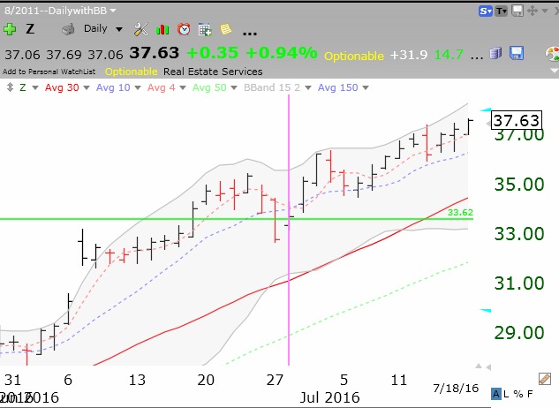
Task: Click the gray floppy disk save icon in title bar
Action: (x=517, y=11)
